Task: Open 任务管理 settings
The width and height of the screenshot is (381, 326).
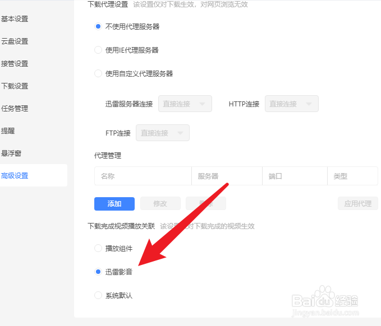Action: click(15, 109)
